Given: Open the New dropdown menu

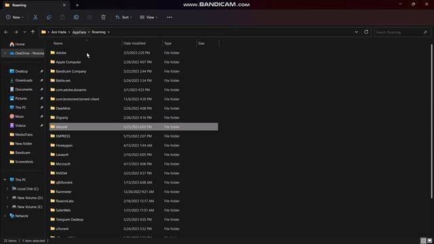Looking at the screenshot, I should [x=15, y=17].
